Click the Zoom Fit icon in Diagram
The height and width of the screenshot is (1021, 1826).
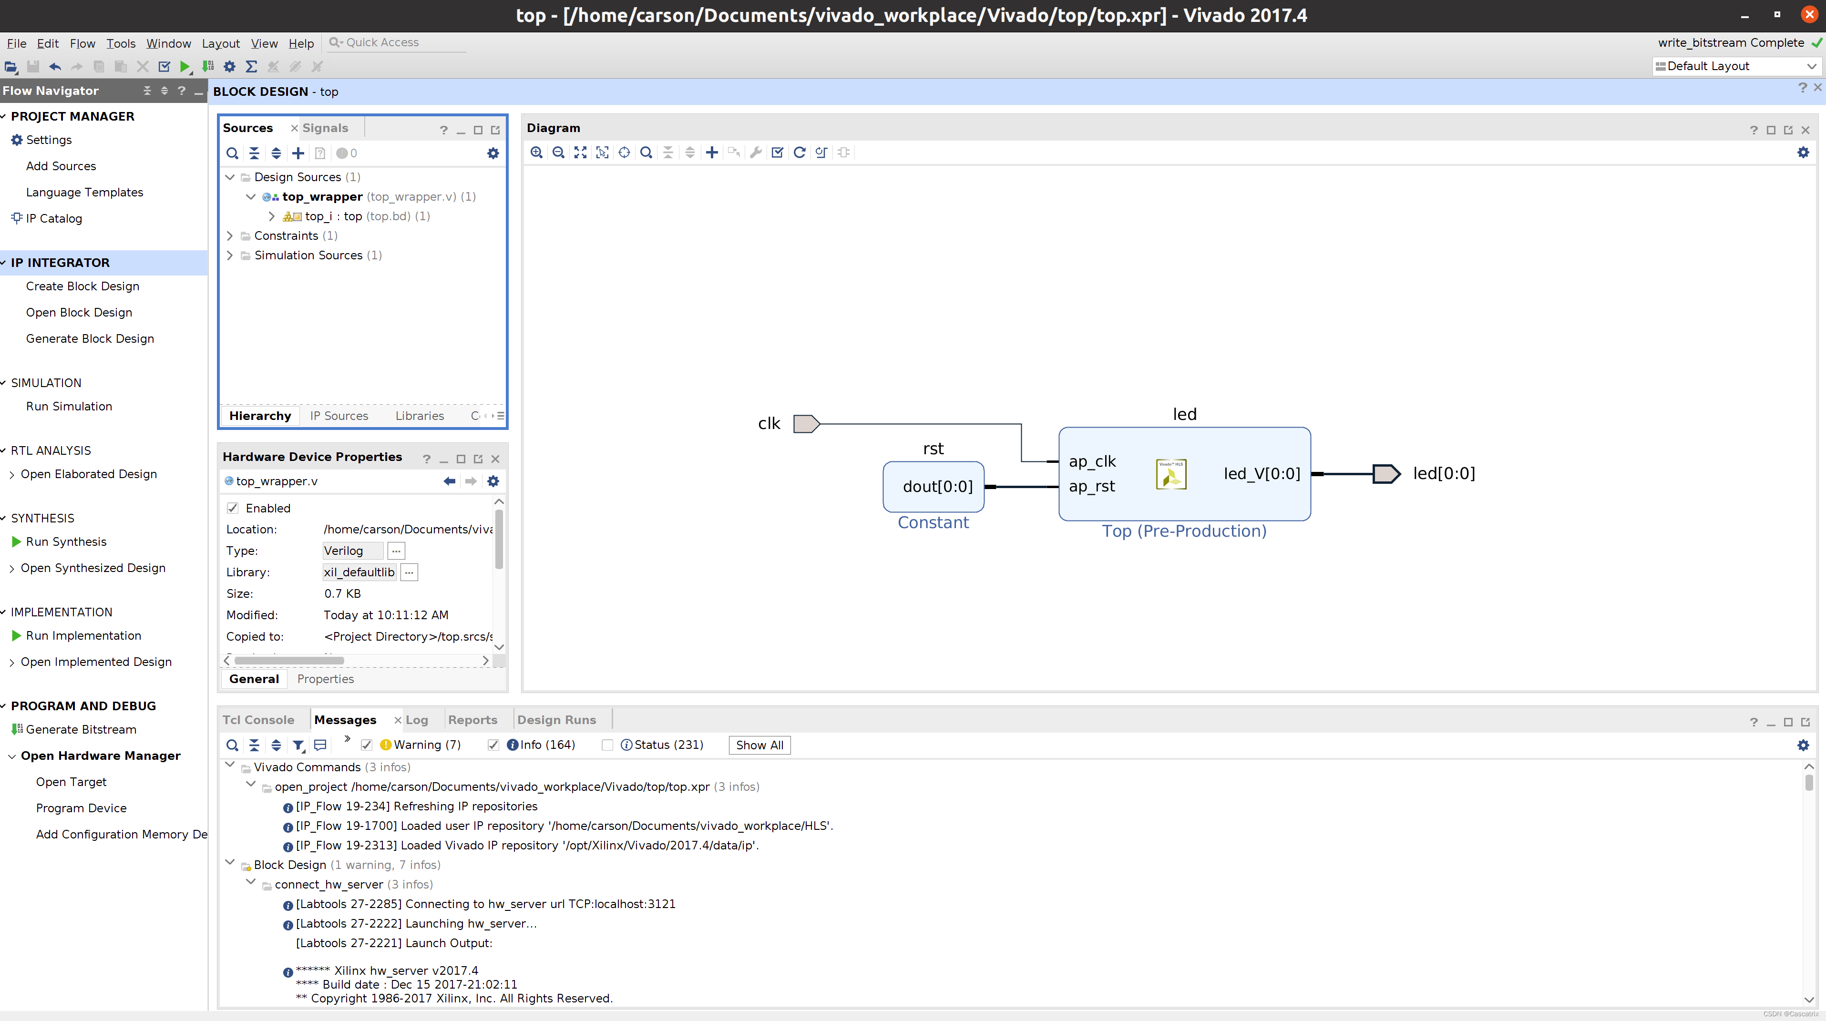coord(581,153)
